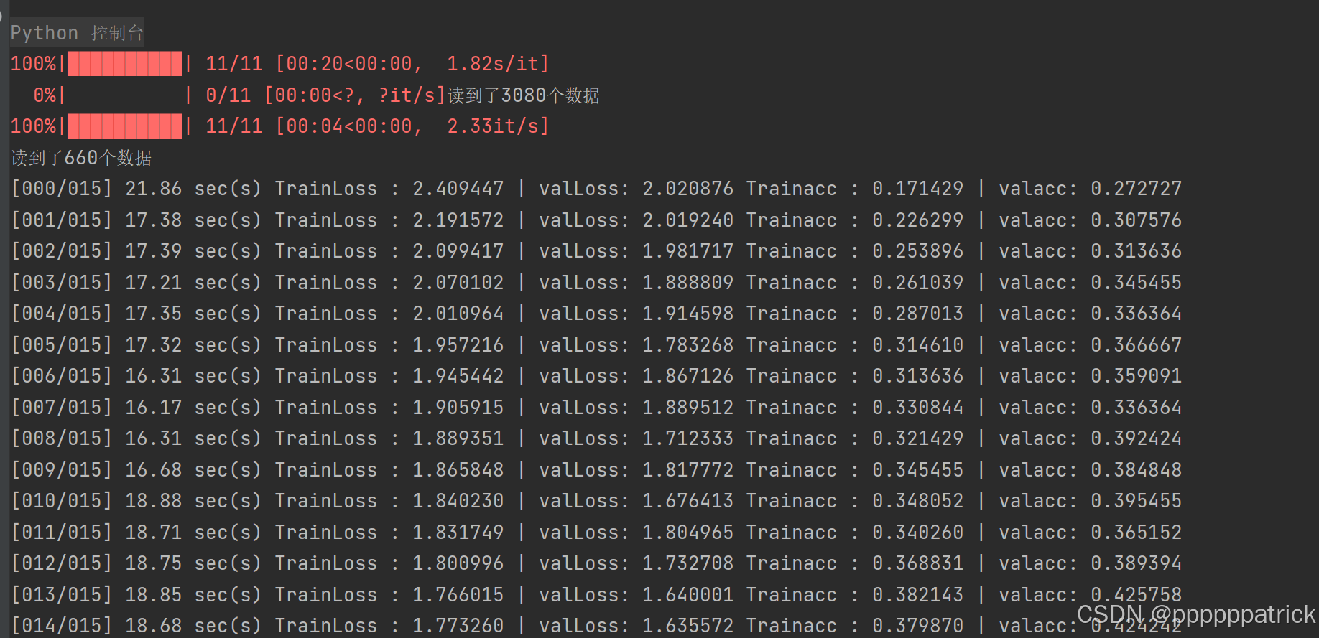The image size is (1319, 638).
Task: Click TrainLoss value 1.905915
Action: coord(458,408)
